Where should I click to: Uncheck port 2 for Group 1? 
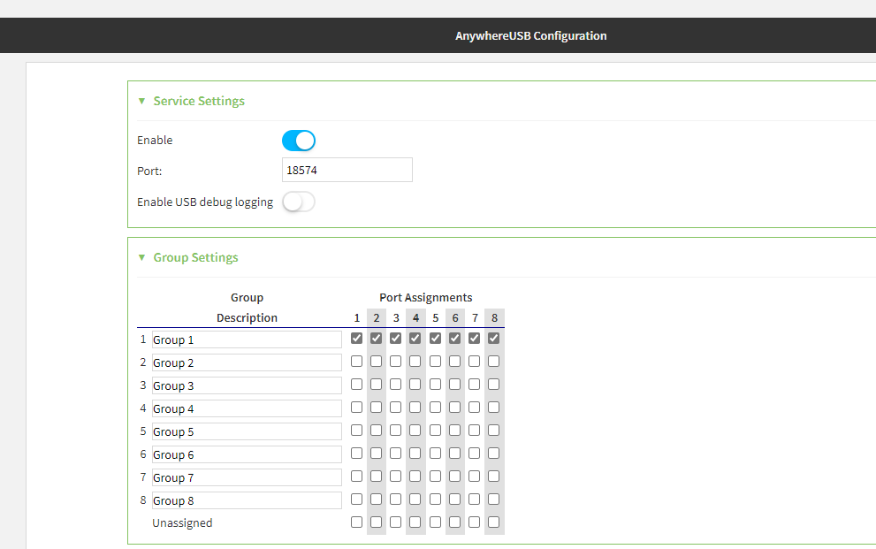tap(376, 338)
